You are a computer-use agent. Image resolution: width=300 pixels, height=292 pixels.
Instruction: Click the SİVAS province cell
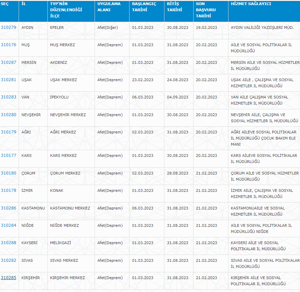33,263
